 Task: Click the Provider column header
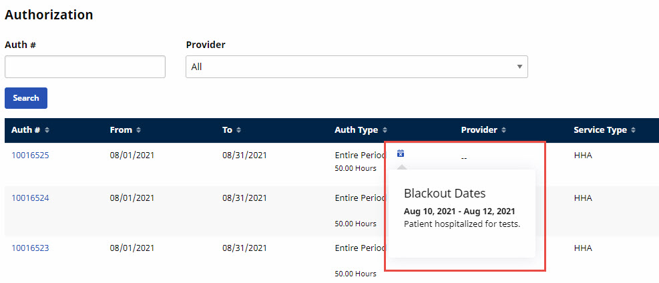tap(479, 130)
